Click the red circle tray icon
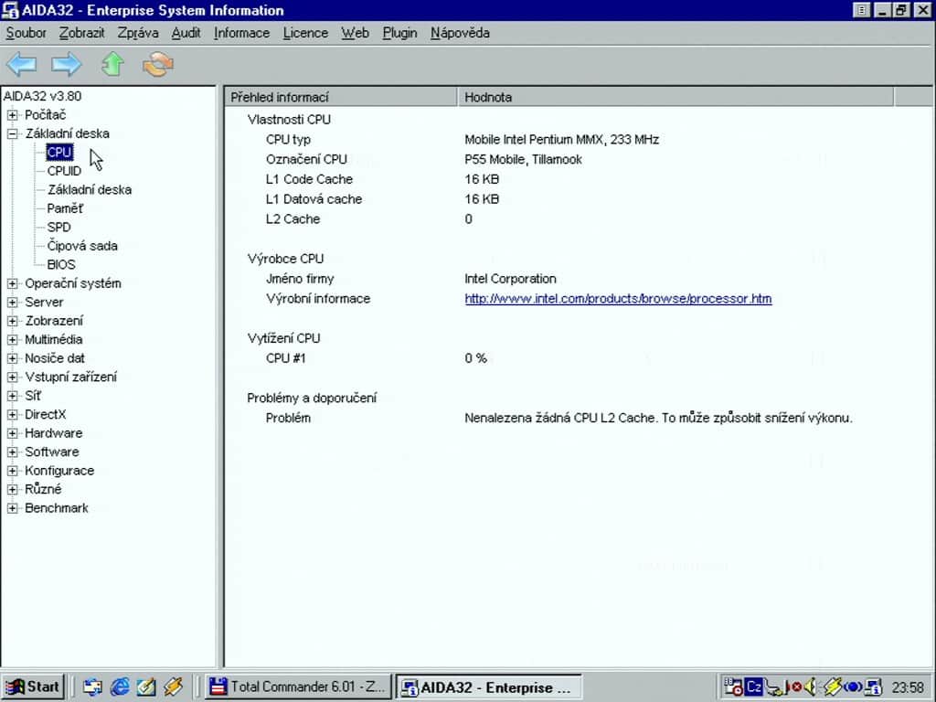 pyautogui.click(x=796, y=686)
